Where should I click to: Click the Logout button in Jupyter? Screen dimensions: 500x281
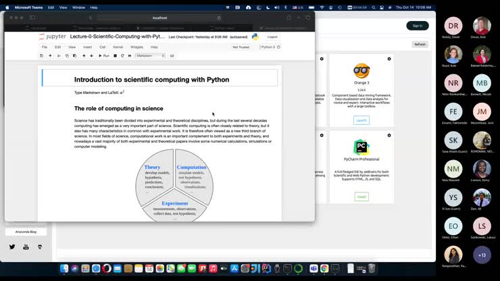272,36
